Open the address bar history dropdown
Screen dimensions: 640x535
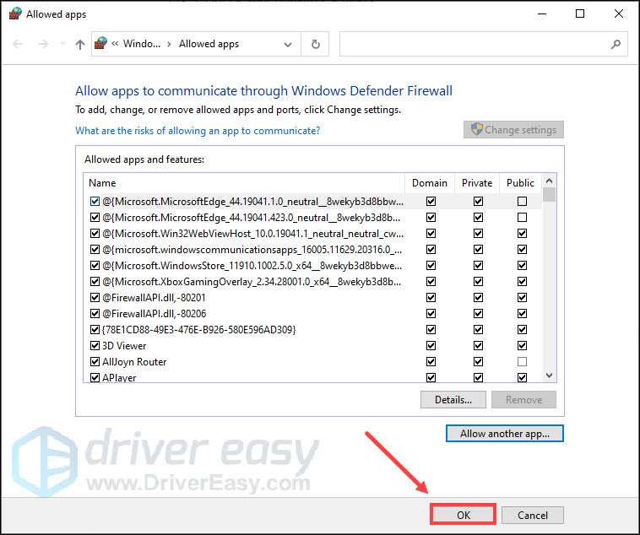click(288, 45)
